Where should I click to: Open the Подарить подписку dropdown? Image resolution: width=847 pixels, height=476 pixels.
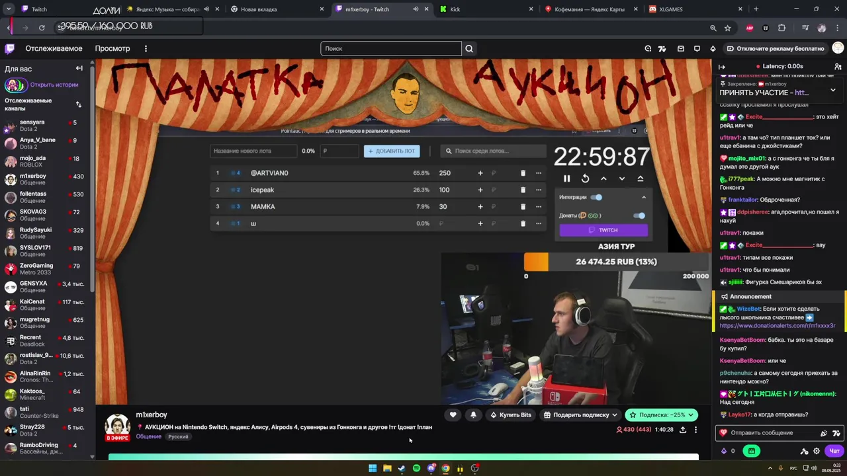580,415
